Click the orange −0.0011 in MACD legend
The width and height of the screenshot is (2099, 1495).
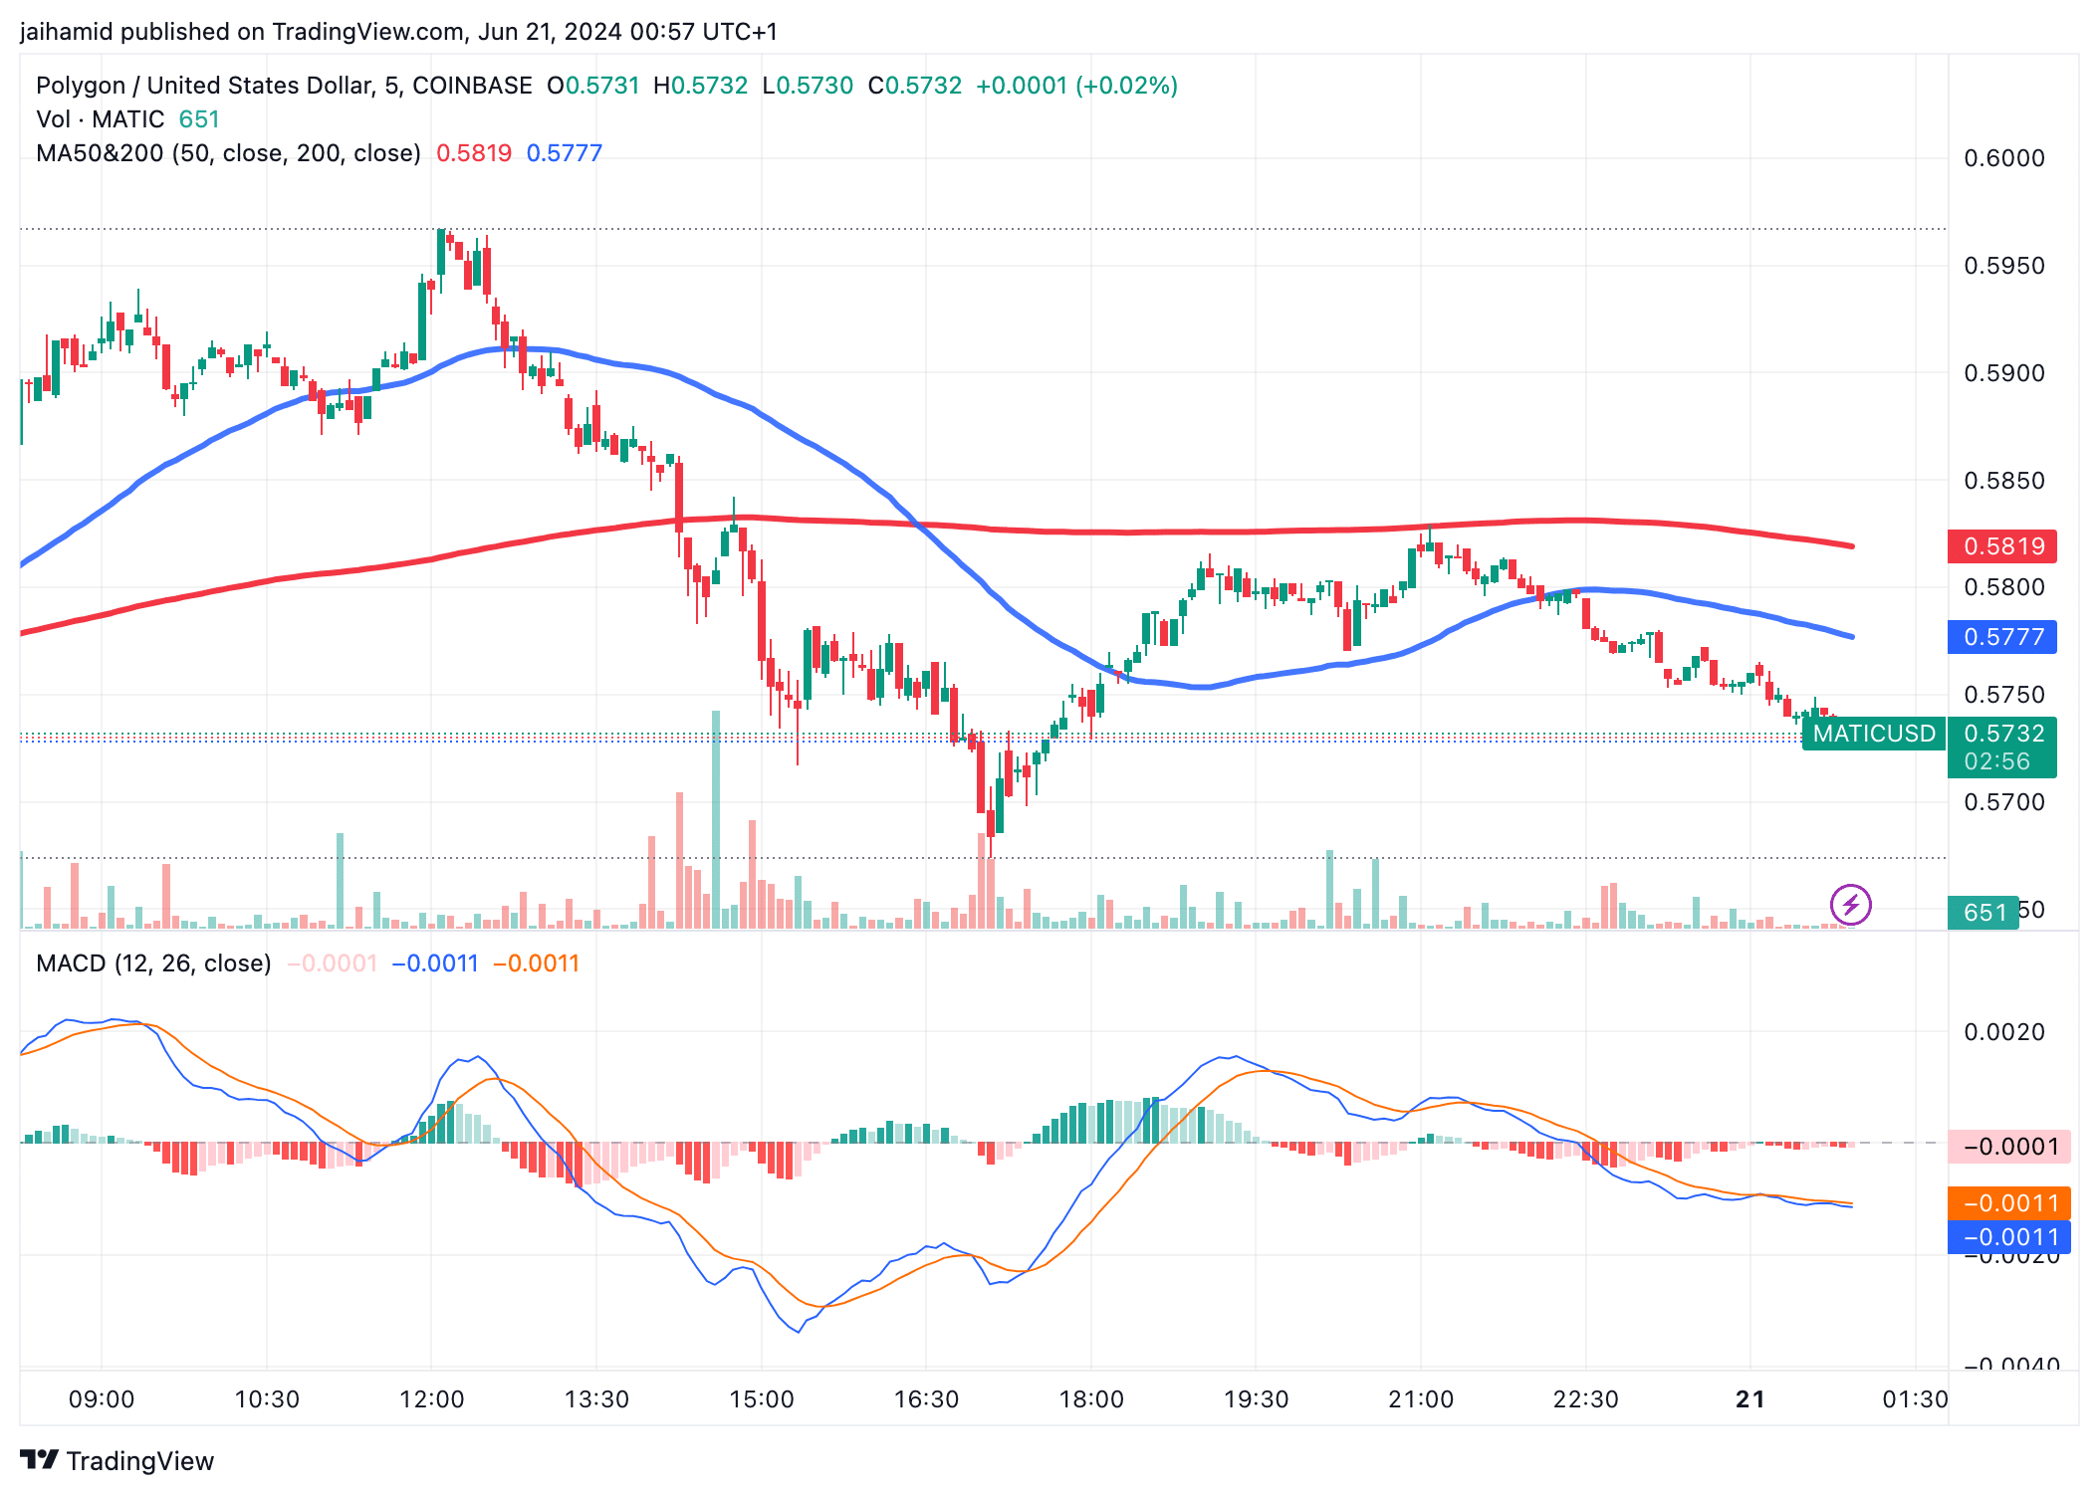click(536, 963)
